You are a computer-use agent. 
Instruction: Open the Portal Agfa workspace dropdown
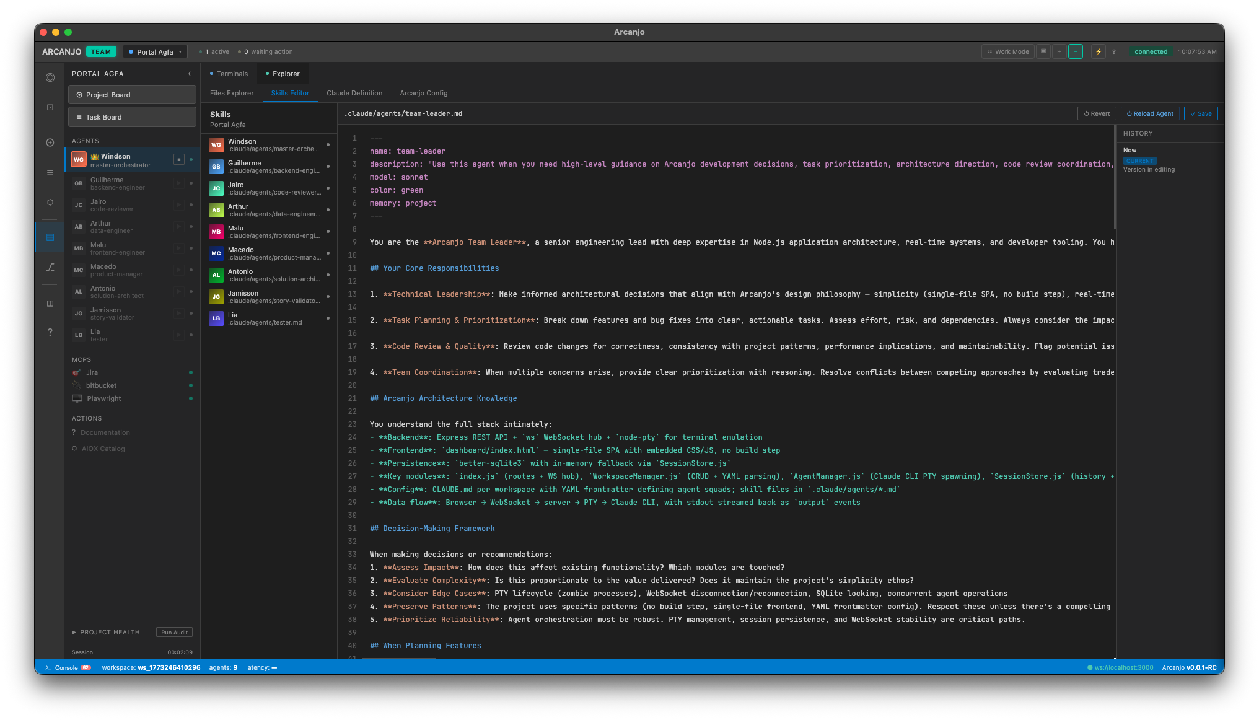(155, 51)
